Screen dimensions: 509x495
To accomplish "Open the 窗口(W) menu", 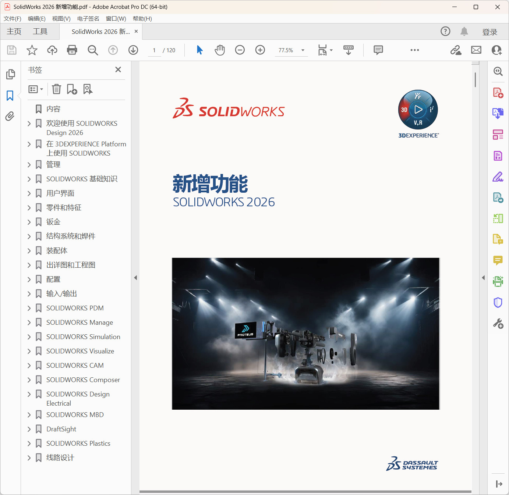I will coord(116,19).
